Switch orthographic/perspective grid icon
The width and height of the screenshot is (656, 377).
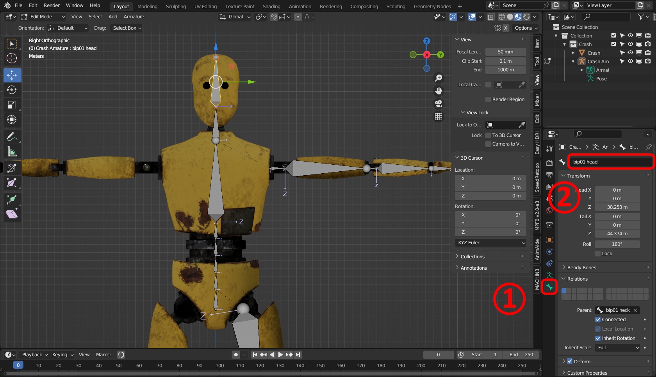(439, 117)
